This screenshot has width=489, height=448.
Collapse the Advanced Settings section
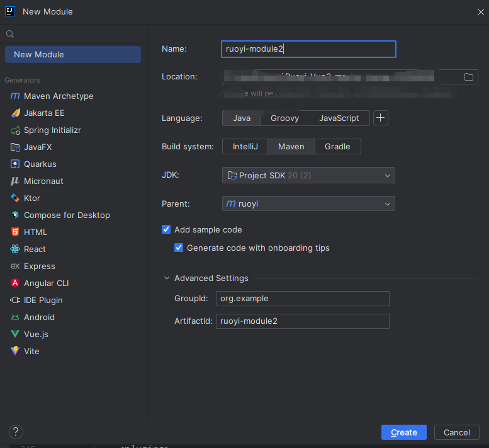pos(167,278)
